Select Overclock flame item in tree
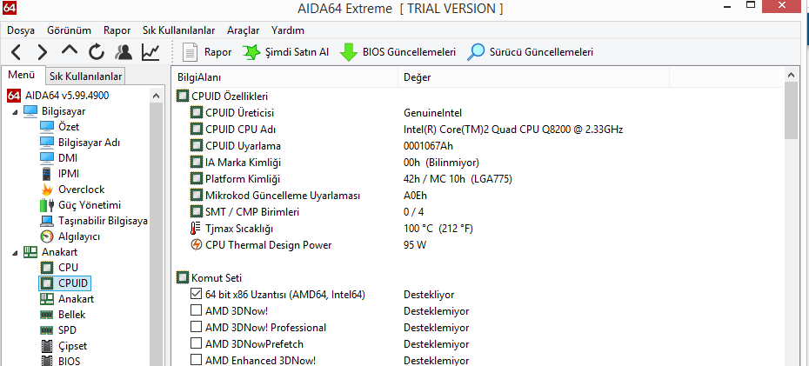This screenshot has height=366, width=809. point(80,189)
